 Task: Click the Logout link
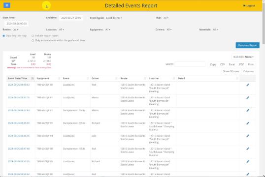249,5
